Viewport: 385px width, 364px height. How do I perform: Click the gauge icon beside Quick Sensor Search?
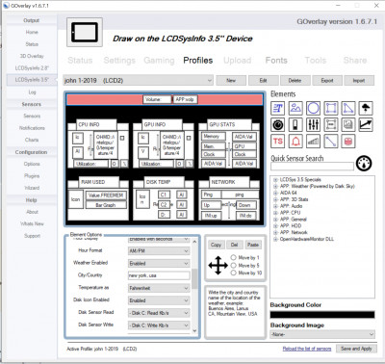(364, 163)
